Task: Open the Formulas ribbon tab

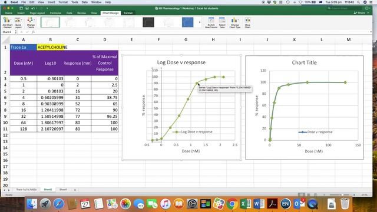Action: coord(55,13)
